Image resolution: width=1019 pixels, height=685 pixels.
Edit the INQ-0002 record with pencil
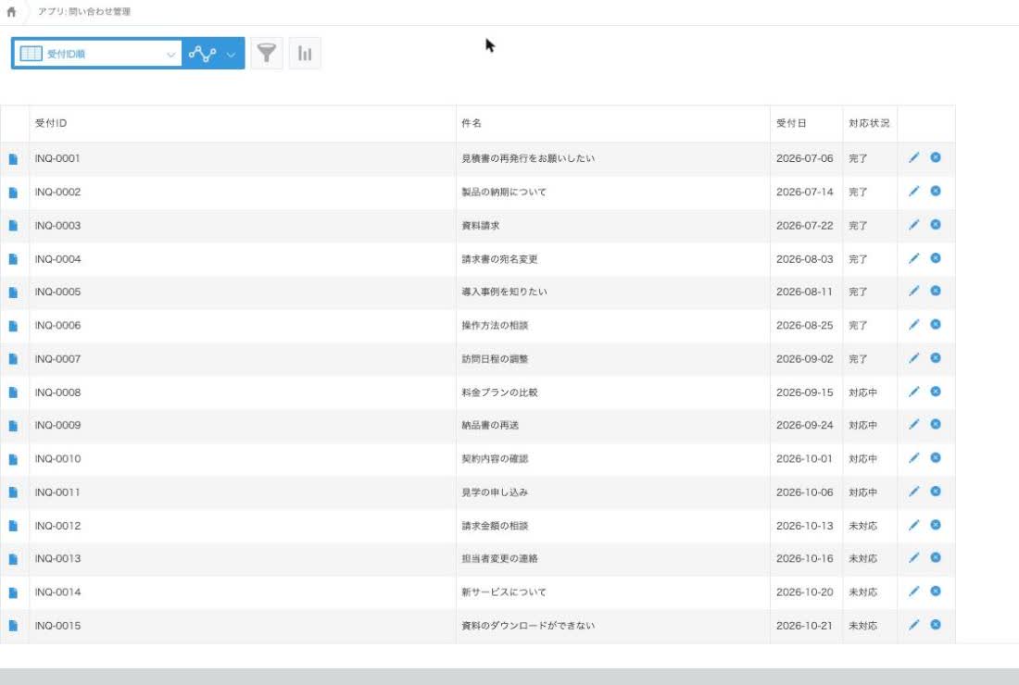tap(913, 192)
